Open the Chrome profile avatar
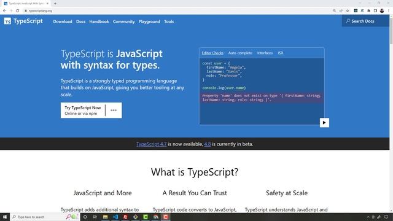393x221 pixels. point(382,11)
